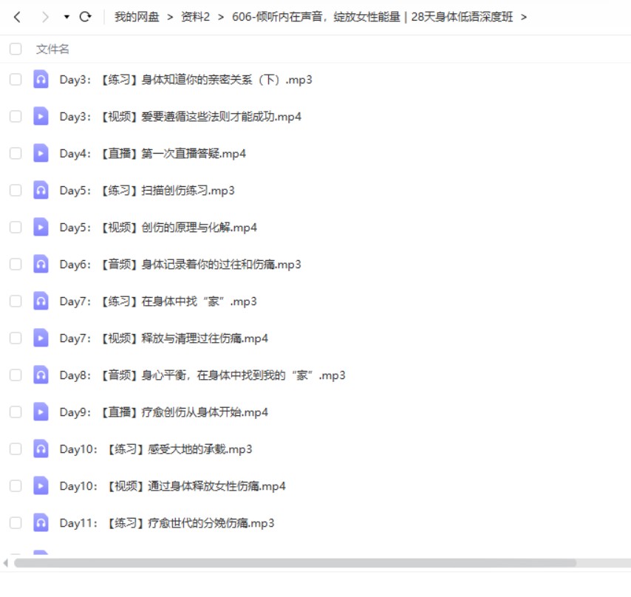Check the box for Day4 第一次直播答疑.mp4

pyautogui.click(x=16, y=153)
